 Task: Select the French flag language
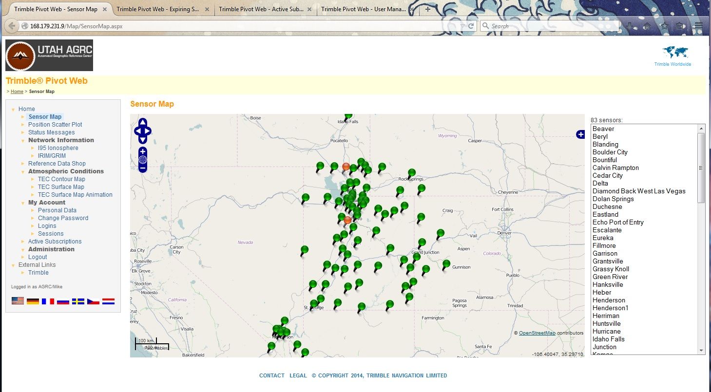tap(48, 301)
